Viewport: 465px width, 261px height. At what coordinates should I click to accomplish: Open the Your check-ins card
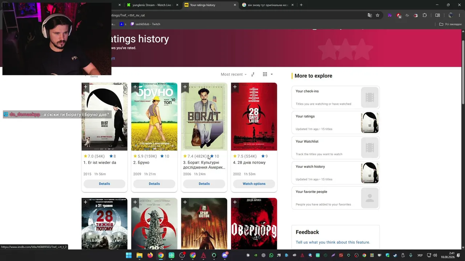pos(335,97)
